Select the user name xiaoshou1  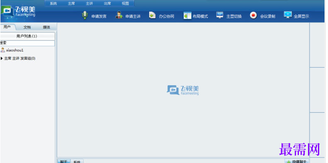[x=15, y=50]
